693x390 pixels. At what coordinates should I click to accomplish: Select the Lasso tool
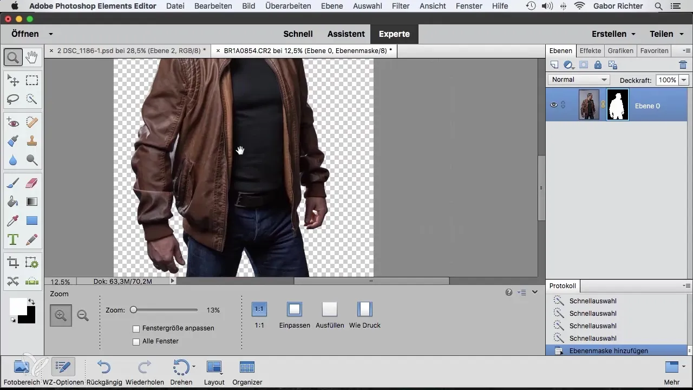pos(13,99)
